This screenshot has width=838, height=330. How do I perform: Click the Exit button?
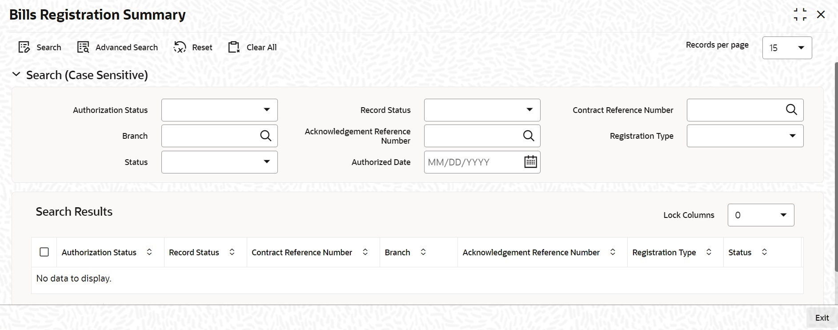(x=822, y=318)
